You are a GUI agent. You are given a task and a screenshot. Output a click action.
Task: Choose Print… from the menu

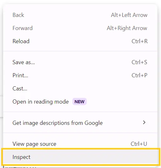click(x=80, y=75)
